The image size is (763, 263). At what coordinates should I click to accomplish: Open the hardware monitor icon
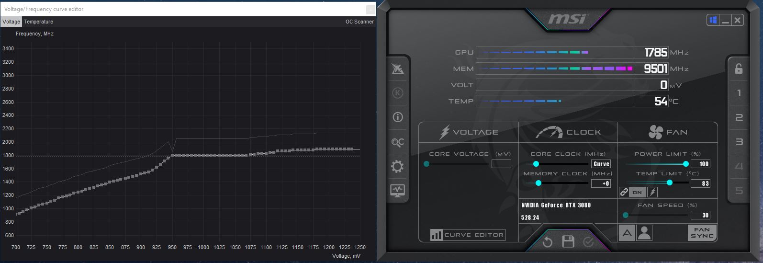(x=398, y=190)
